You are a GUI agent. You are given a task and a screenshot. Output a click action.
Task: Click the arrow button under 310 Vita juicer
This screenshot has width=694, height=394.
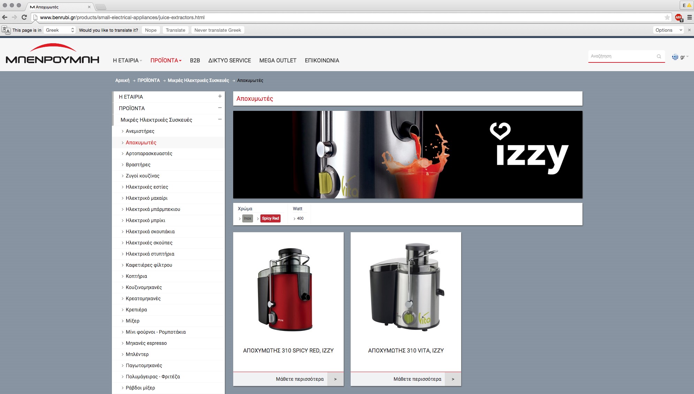point(453,379)
